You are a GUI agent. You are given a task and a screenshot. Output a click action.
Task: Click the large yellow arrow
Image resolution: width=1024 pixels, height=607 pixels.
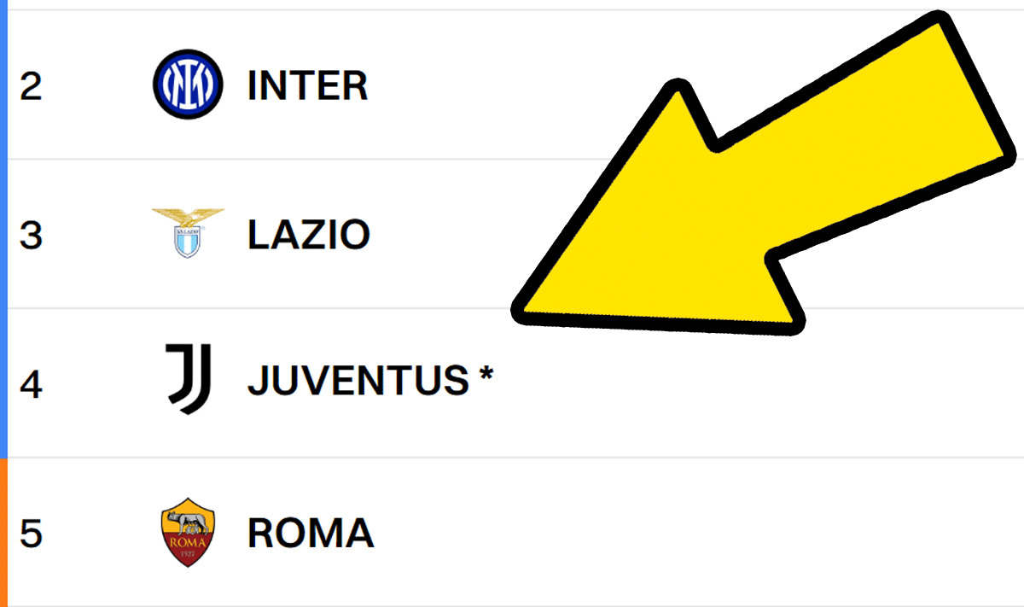click(768, 196)
